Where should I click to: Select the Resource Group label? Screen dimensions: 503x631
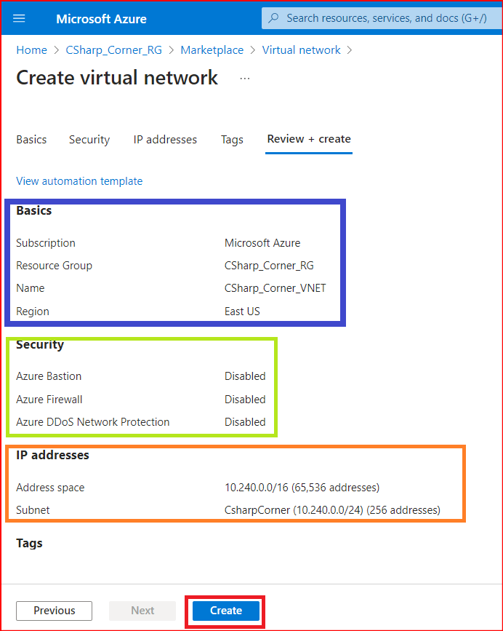click(55, 266)
